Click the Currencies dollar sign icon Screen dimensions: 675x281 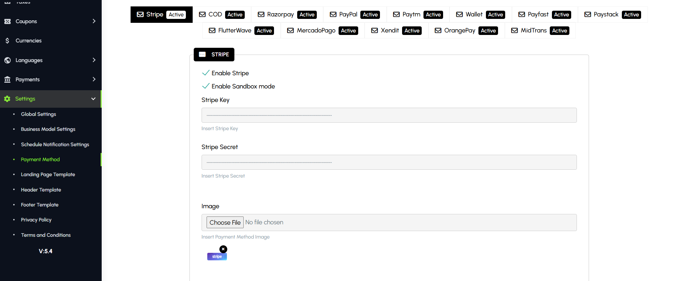pyautogui.click(x=7, y=41)
